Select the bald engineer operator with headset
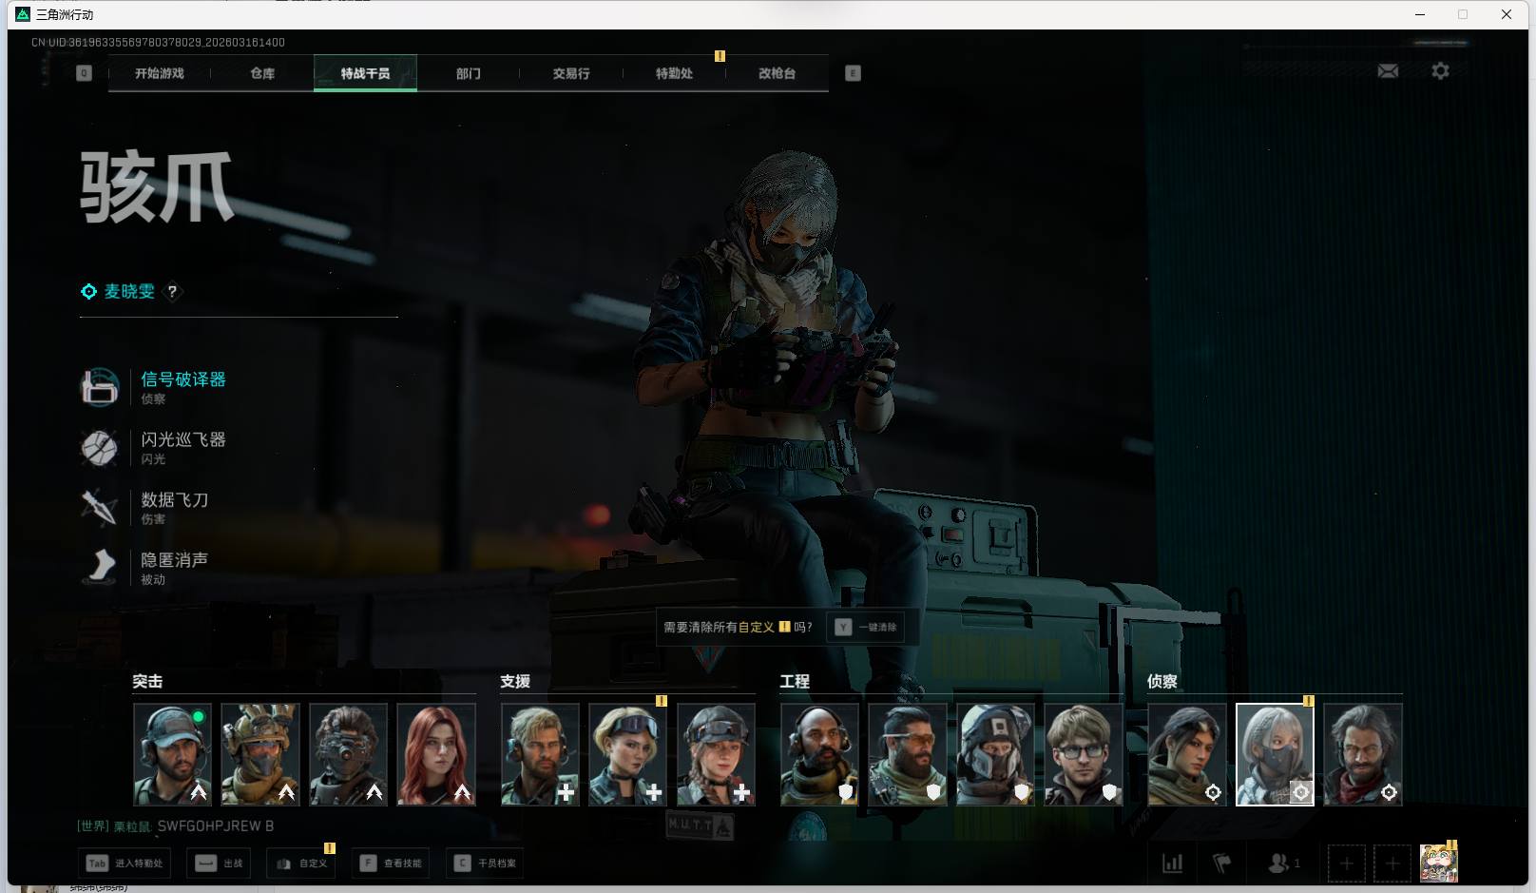This screenshot has height=893, width=1536. (x=819, y=754)
